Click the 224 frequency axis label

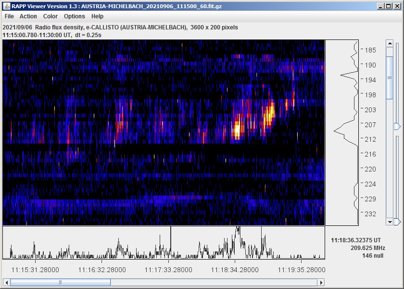click(x=370, y=184)
